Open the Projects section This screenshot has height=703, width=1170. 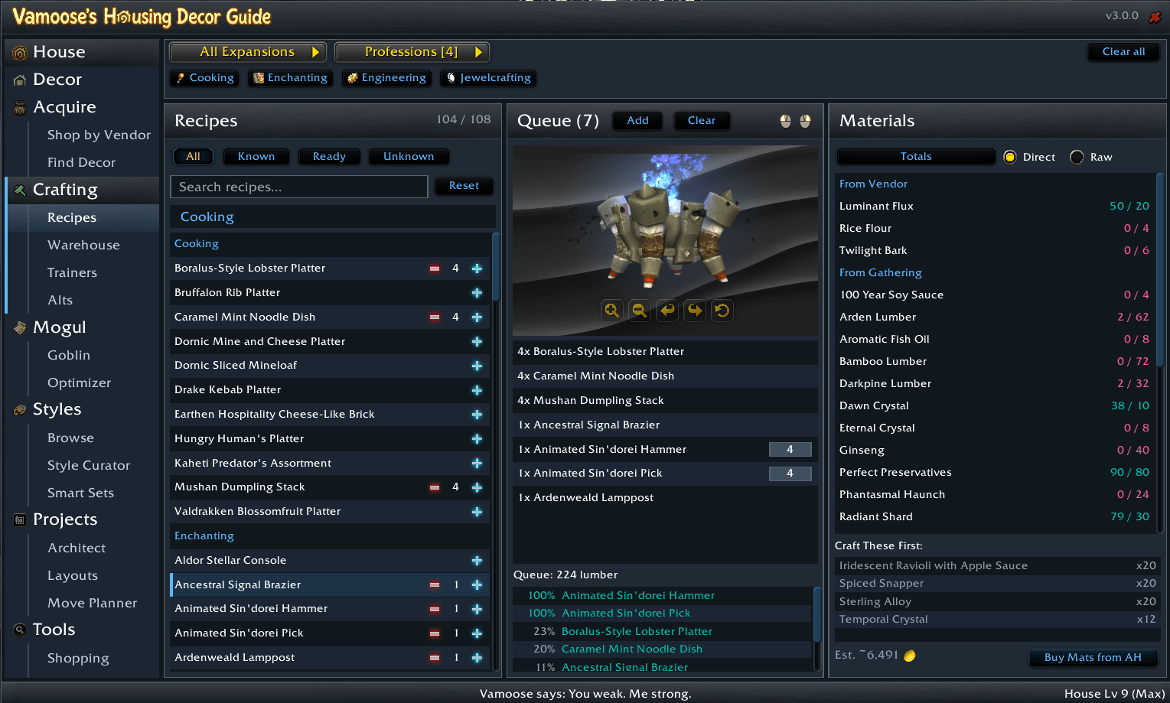tap(83, 519)
